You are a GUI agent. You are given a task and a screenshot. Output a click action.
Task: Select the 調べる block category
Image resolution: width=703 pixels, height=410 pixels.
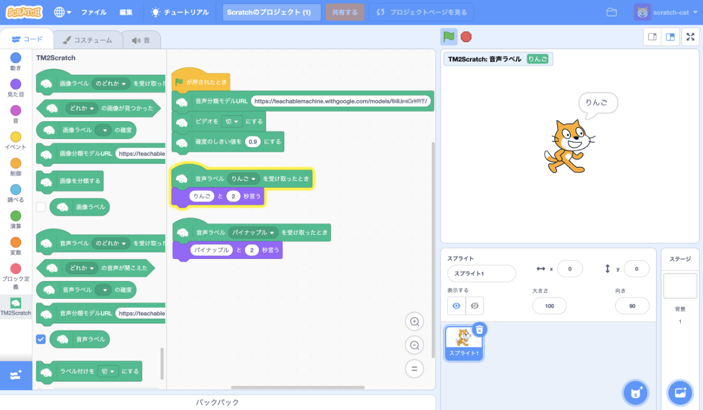pos(16,193)
